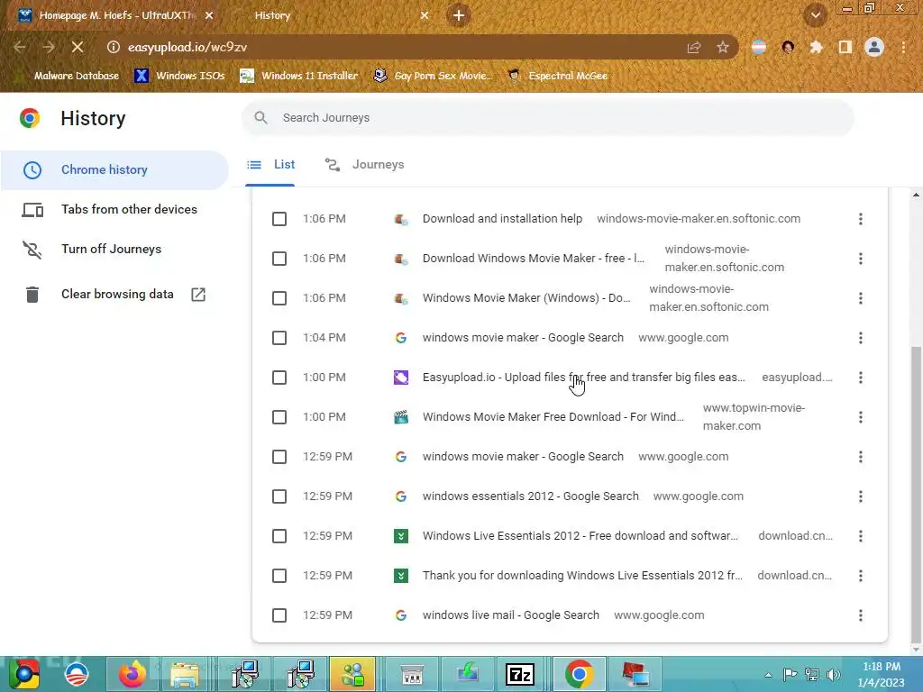Open actions menu for Download Windows Movie Maker

click(860, 259)
